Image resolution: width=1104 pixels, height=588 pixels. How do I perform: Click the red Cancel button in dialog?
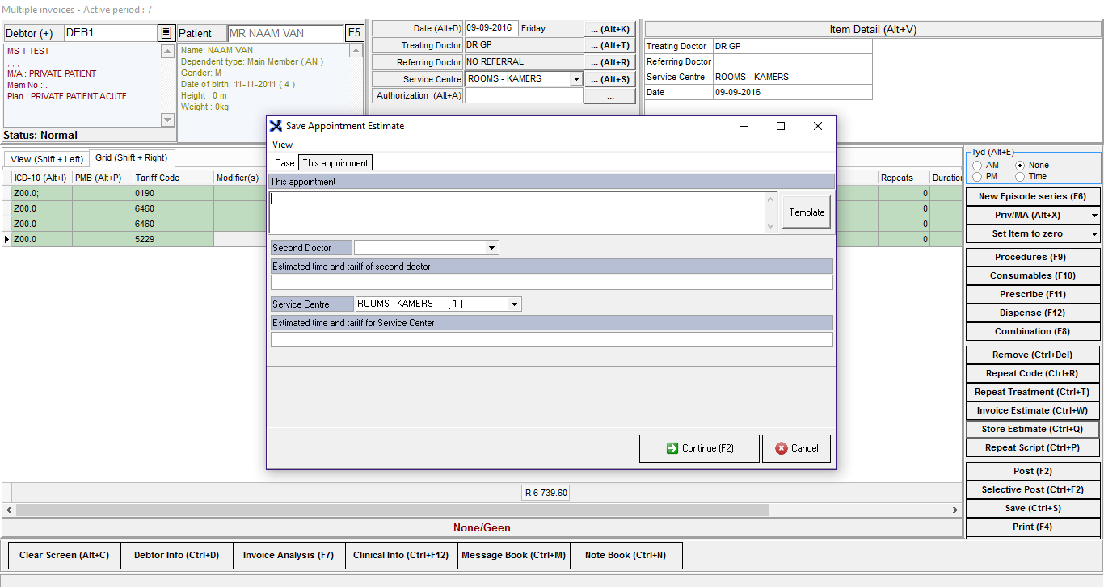796,448
